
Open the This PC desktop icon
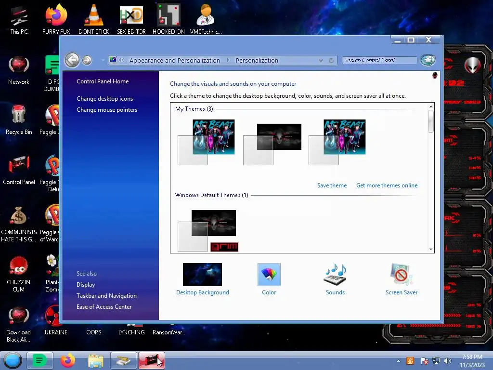pyautogui.click(x=19, y=20)
